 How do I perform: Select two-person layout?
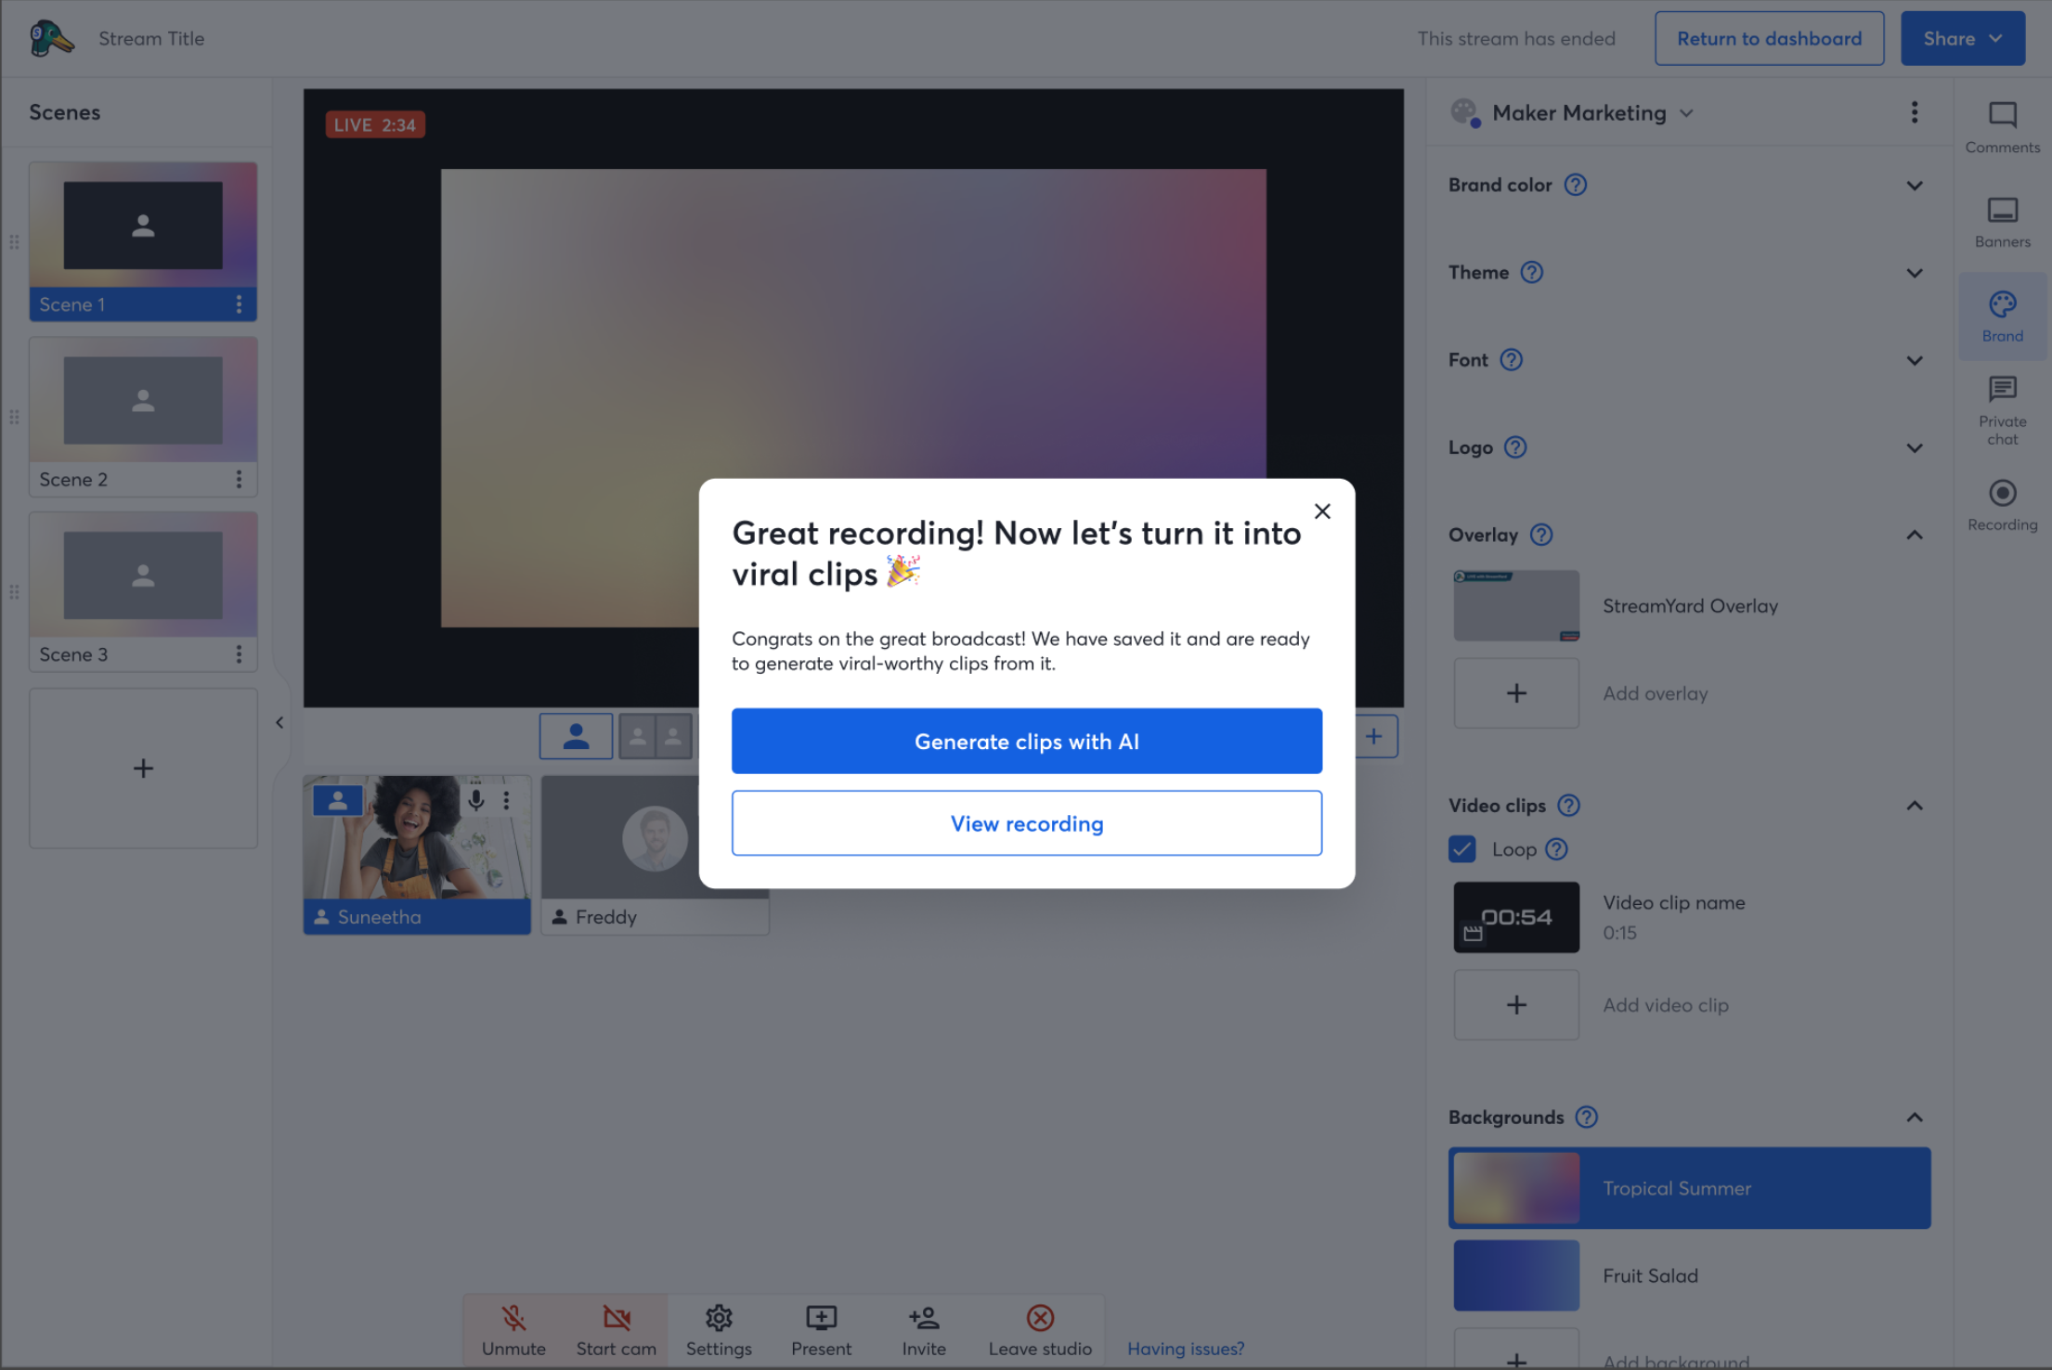(x=656, y=736)
